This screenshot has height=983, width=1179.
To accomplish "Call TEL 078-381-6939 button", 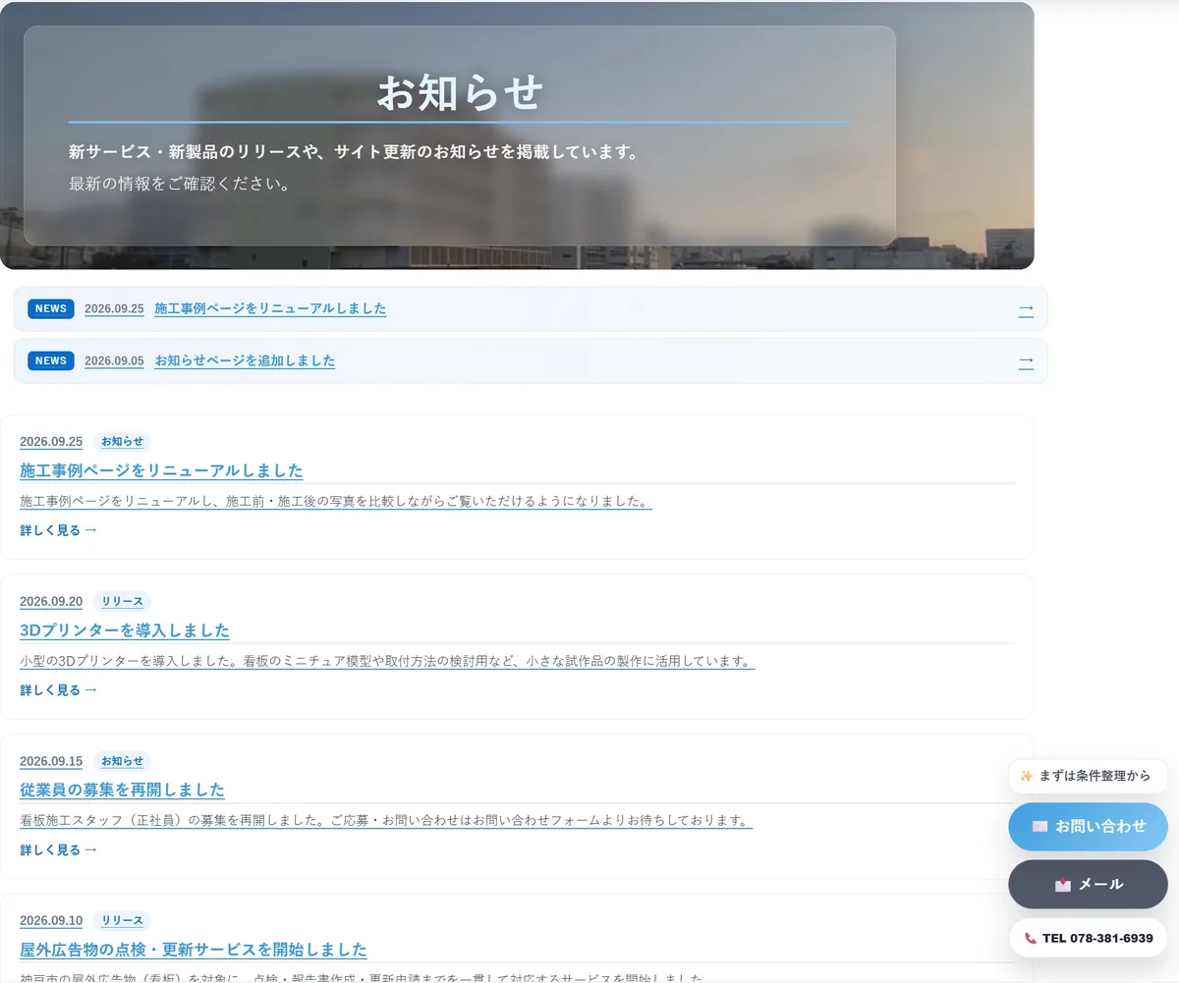I will [x=1089, y=938].
